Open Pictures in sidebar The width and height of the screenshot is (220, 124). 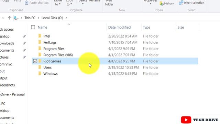(x=4, y=57)
